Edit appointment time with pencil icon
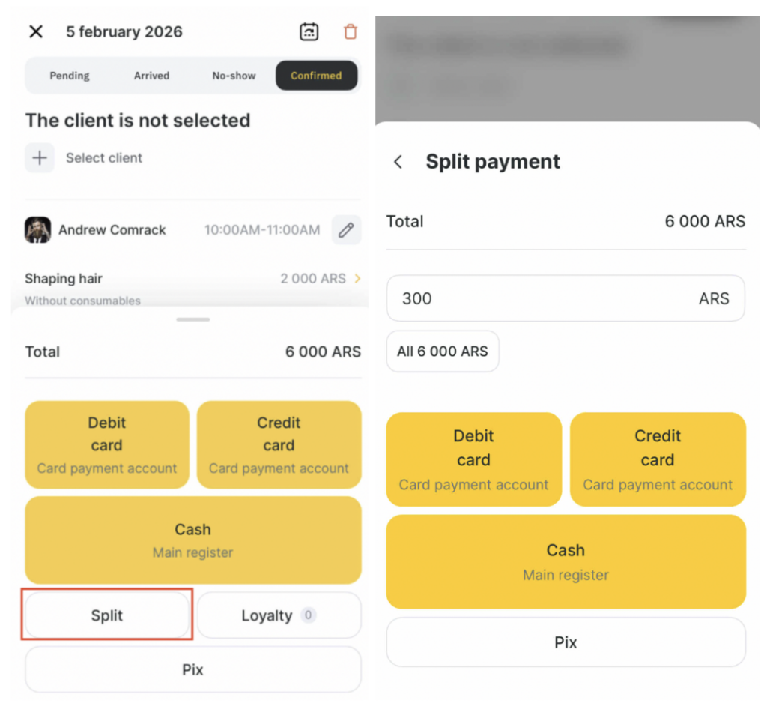Image resolution: width=767 pixels, height=709 pixels. 346,230
